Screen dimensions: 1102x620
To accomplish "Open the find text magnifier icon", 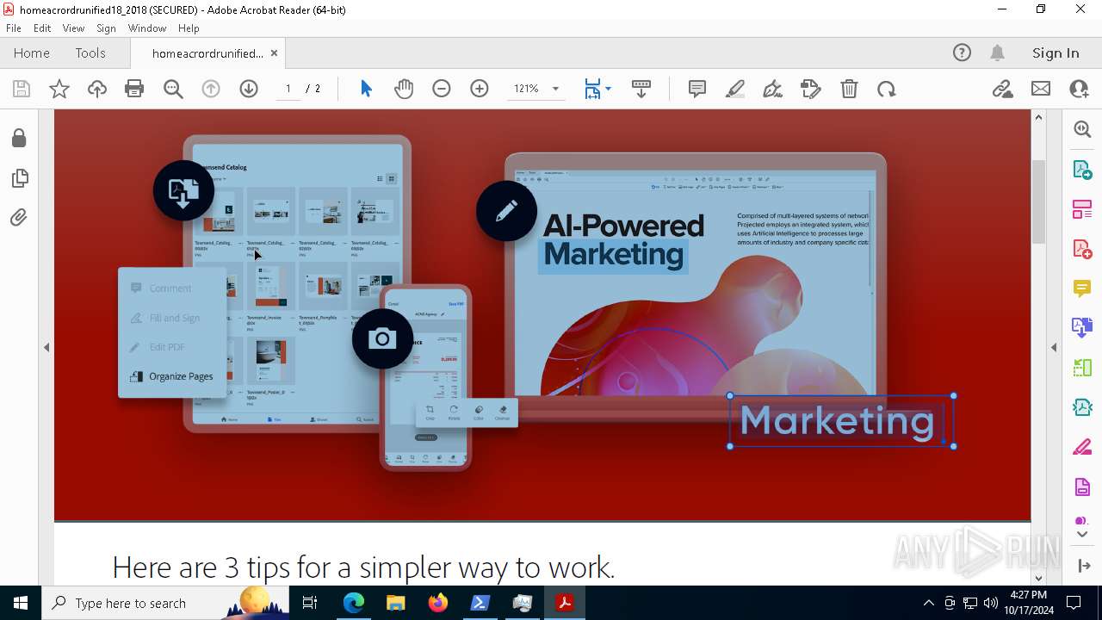I will pos(173,89).
